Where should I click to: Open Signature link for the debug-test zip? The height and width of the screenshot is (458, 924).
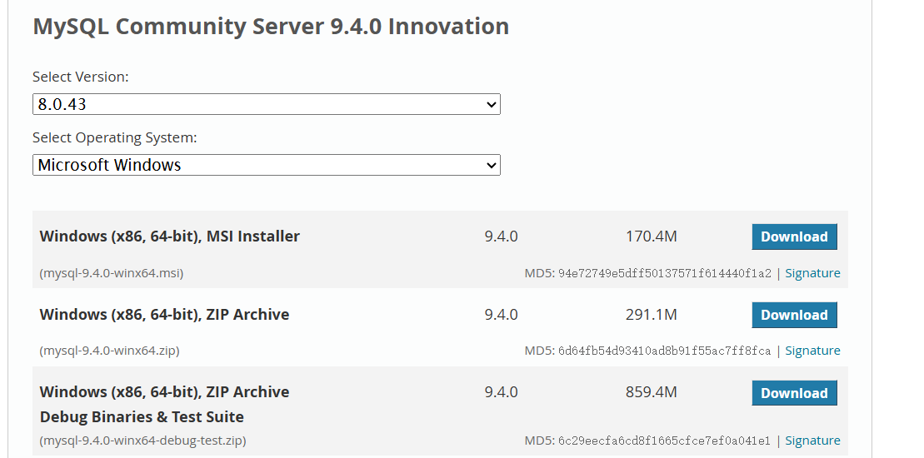(812, 441)
